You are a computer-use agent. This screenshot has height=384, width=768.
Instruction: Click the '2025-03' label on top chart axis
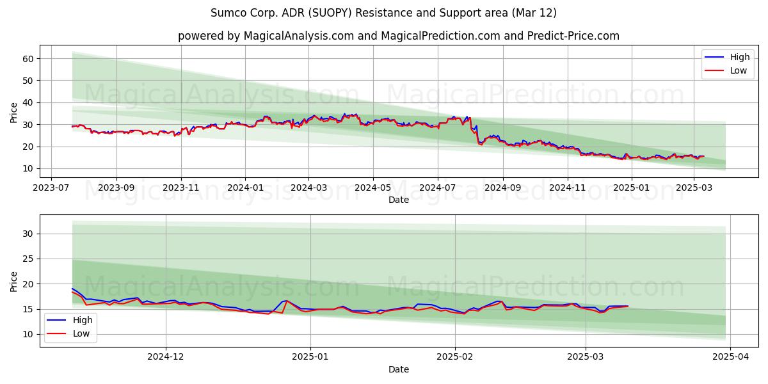click(694, 189)
